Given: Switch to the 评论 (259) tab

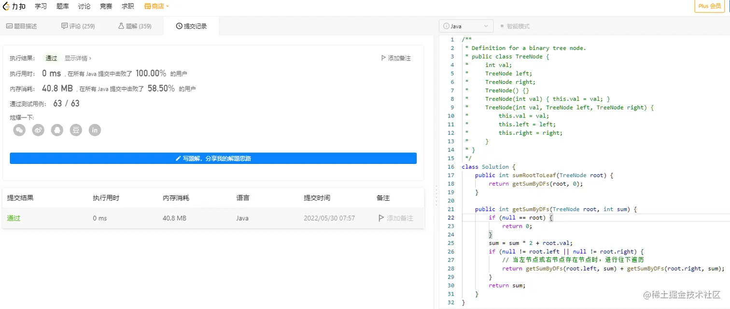Looking at the screenshot, I should pyautogui.click(x=78, y=26).
